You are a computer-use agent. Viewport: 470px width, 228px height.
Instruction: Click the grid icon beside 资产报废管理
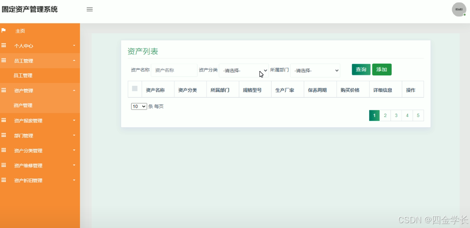point(4,120)
